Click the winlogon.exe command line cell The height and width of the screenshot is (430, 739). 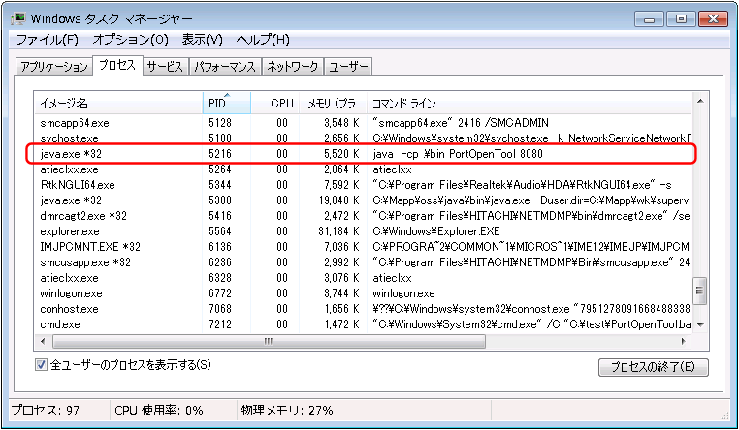403,293
